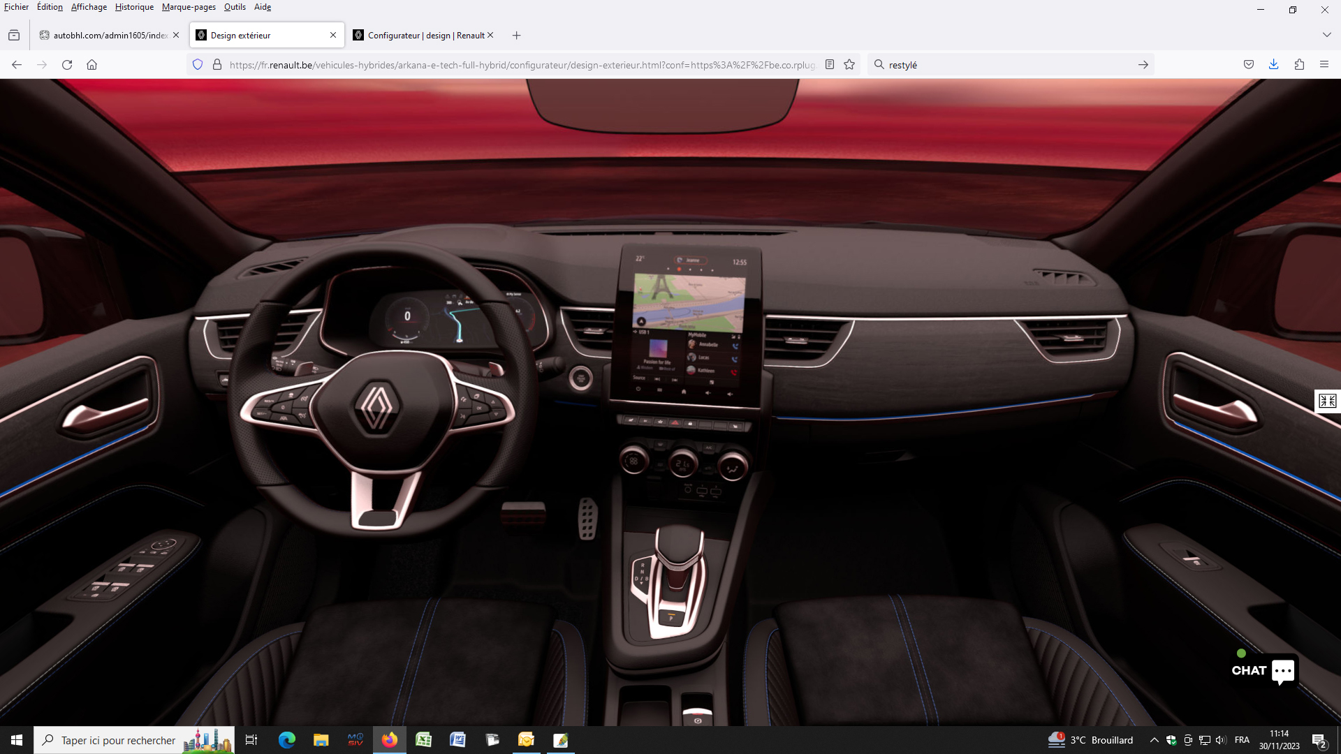Open the Marque-pages menu
This screenshot has height=754, width=1341.
[189, 7]
